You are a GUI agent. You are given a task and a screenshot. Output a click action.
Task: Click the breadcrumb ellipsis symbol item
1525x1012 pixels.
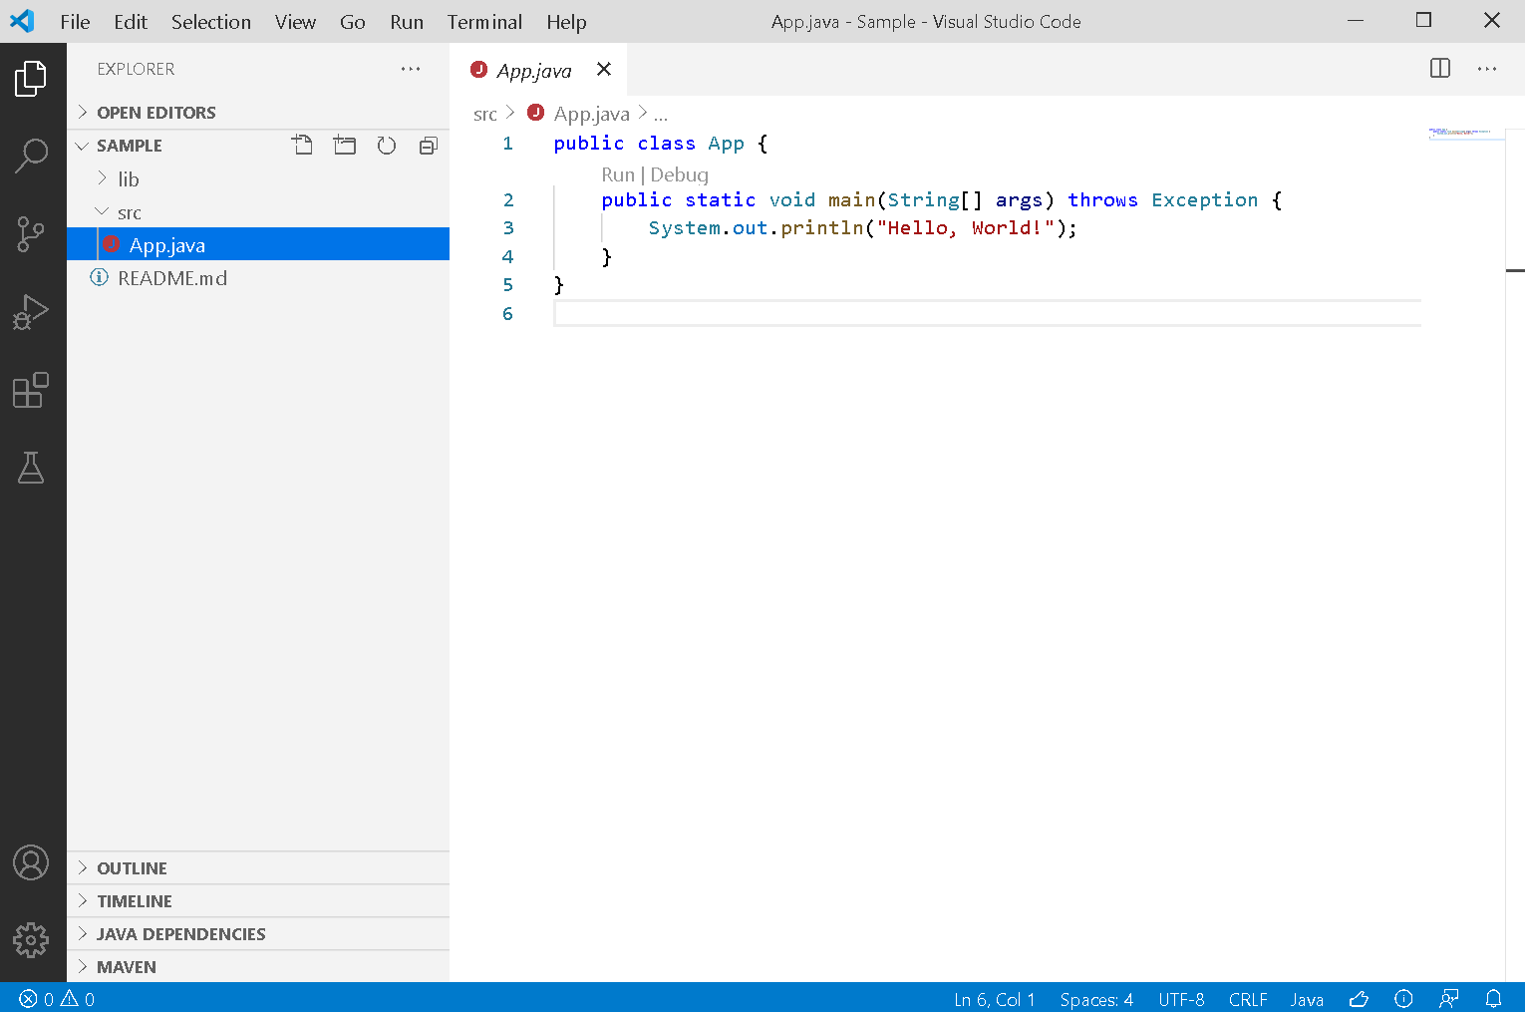click(661, 115)
